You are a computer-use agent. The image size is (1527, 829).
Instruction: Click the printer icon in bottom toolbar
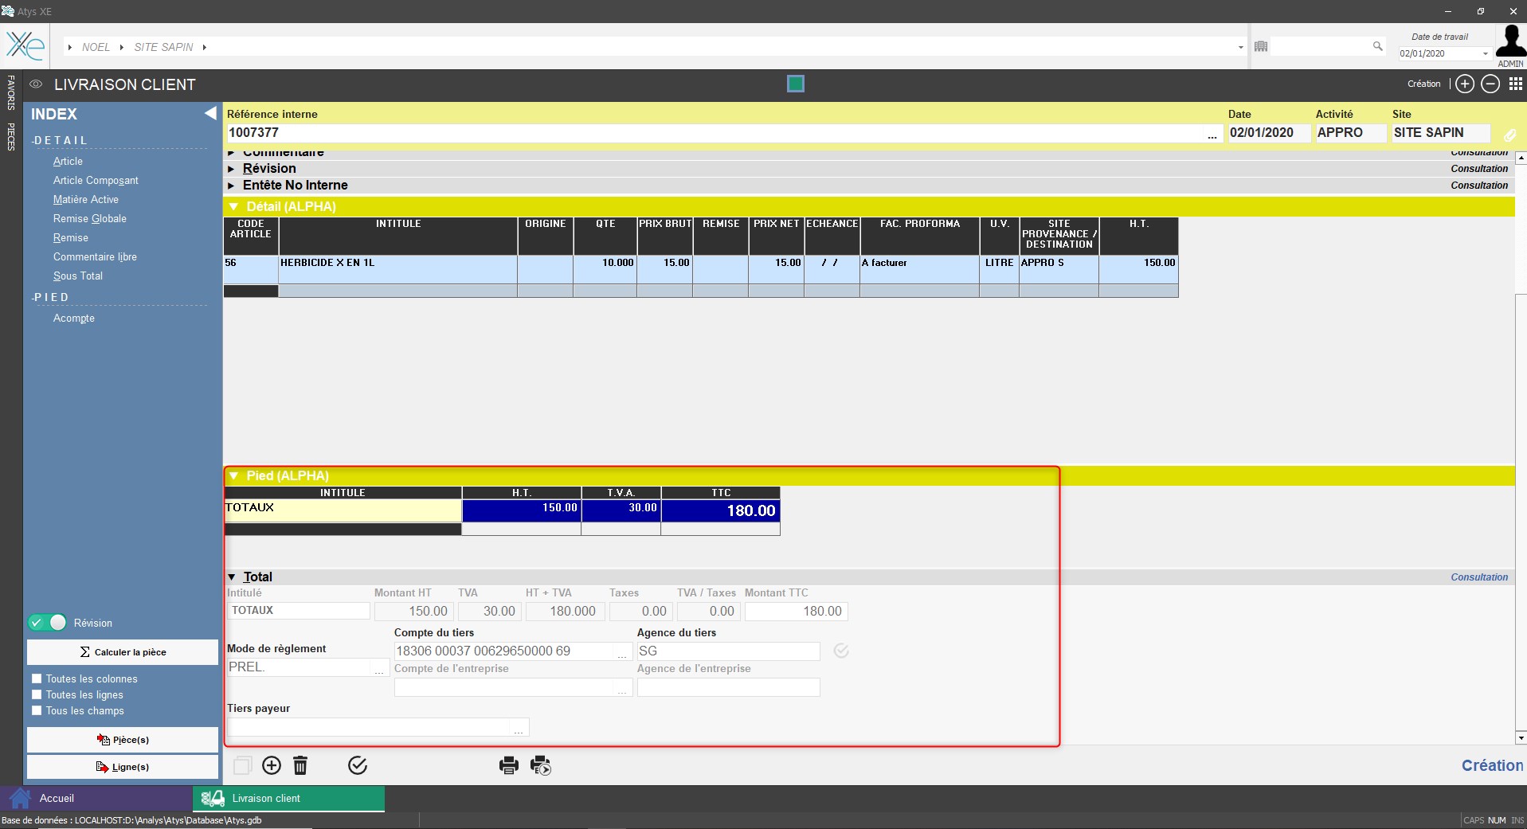point(508,766)
